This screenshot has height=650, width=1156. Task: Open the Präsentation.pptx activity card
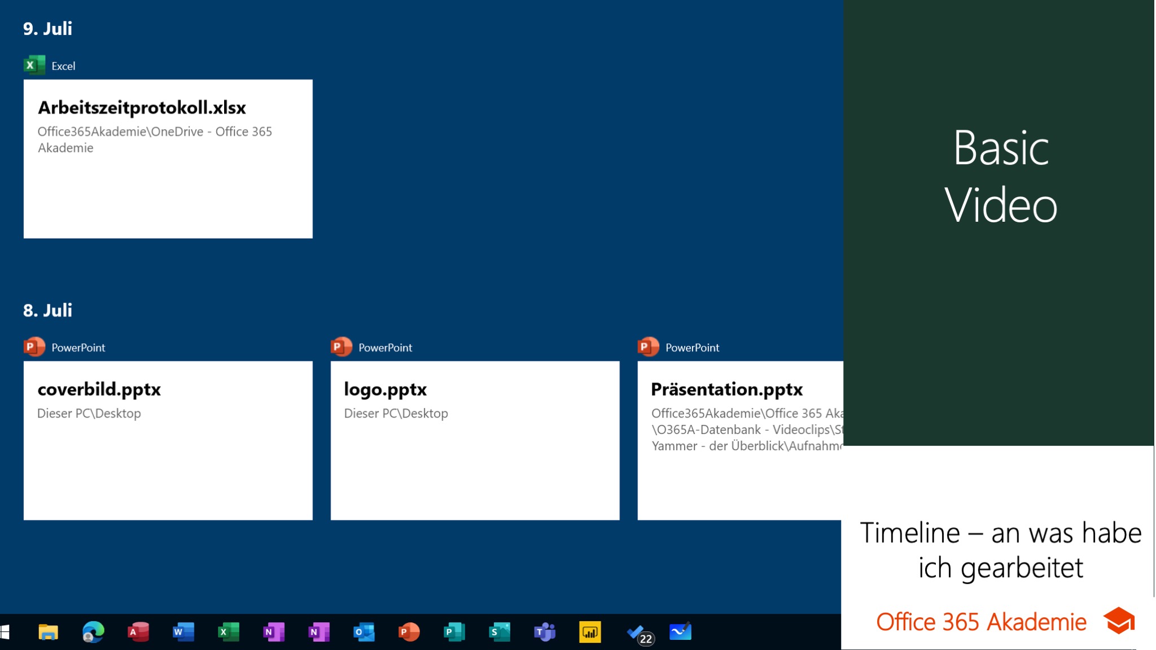[x=740, y=440]
